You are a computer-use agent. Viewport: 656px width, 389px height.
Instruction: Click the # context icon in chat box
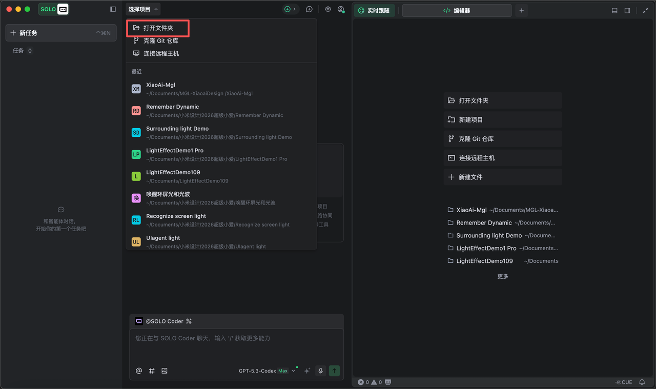point(152,371)
